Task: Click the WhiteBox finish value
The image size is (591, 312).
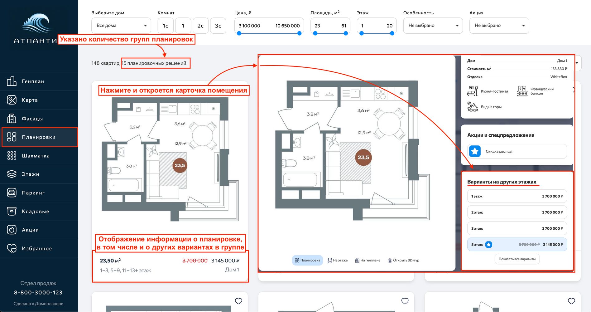Action: [x=559, y=77]
